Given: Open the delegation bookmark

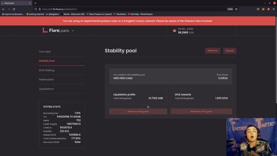Looking at the screenshot, I should tap(52, 14).
